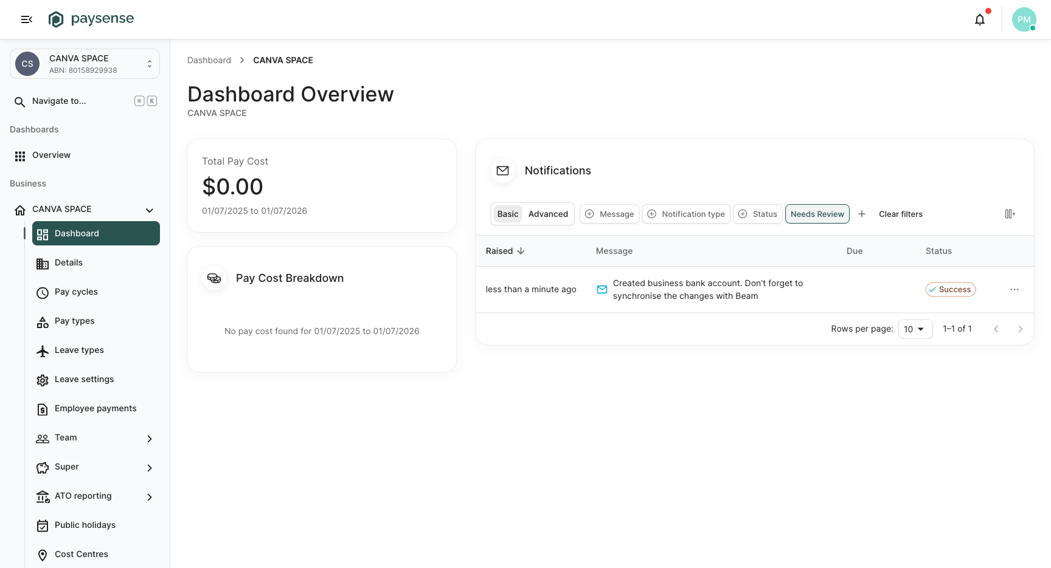
Task: Click the Team people icon
Action: (x=43, y=439)
